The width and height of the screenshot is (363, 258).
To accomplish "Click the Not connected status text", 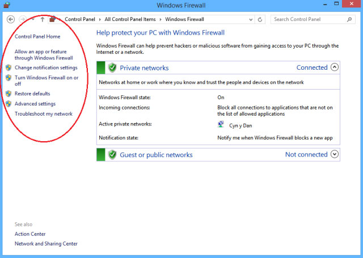I will (306, 154).
